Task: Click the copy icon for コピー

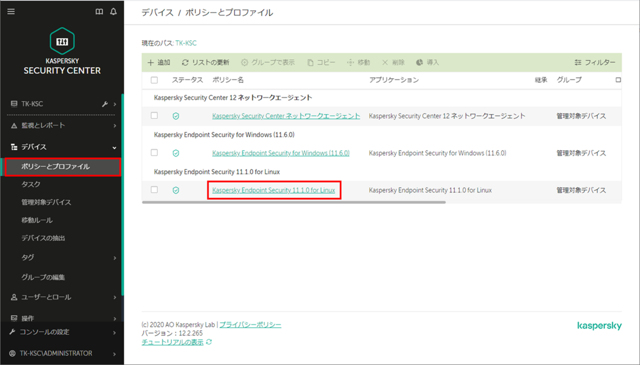Action: pos(310,62)
